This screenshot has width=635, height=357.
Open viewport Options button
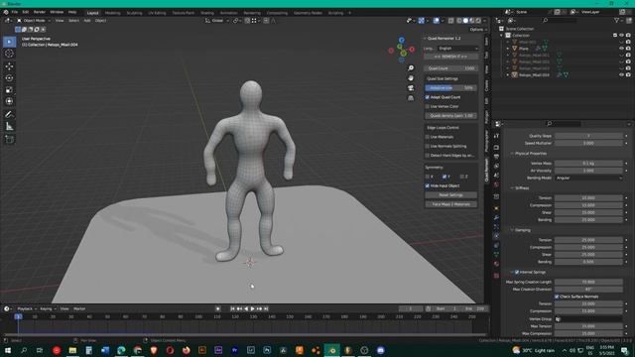[478, 30]
